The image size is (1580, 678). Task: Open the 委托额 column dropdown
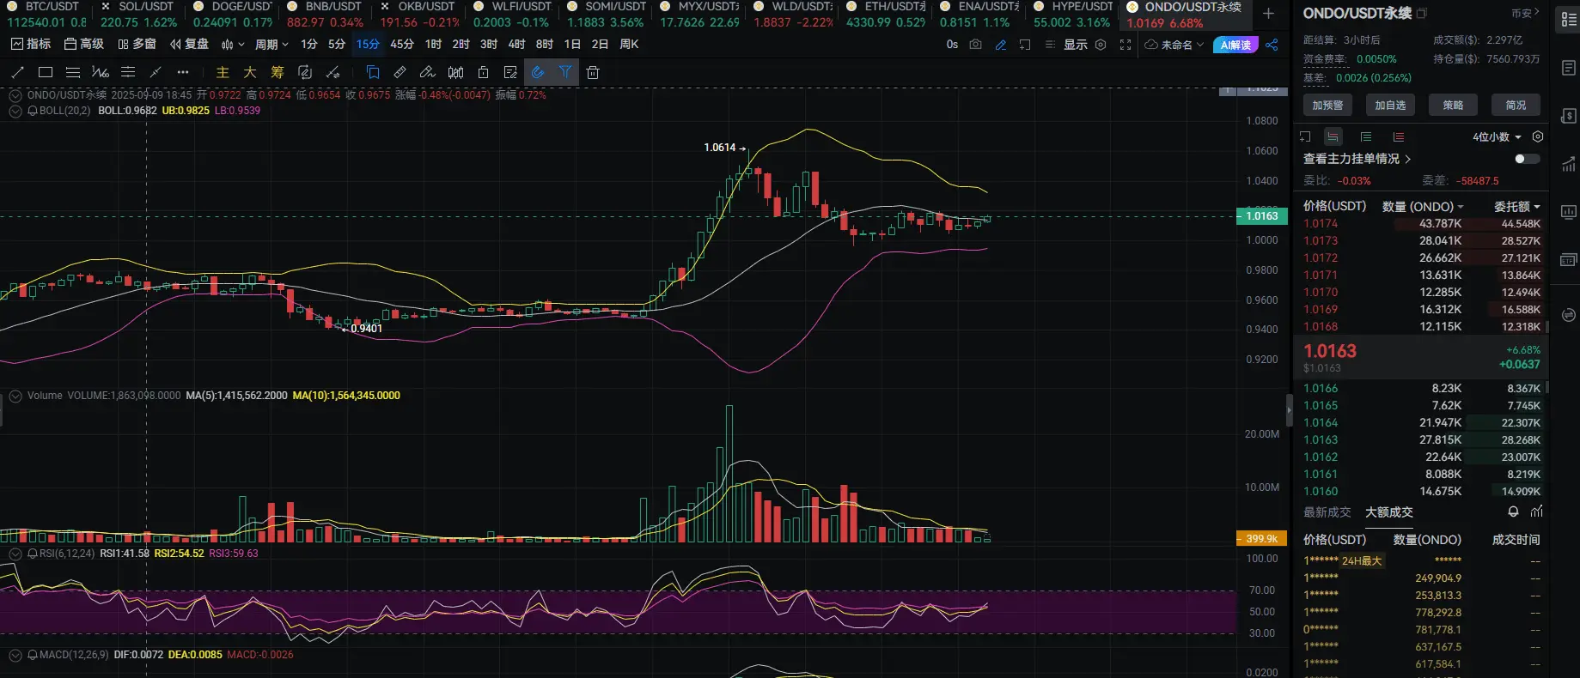pos(1517,207)
